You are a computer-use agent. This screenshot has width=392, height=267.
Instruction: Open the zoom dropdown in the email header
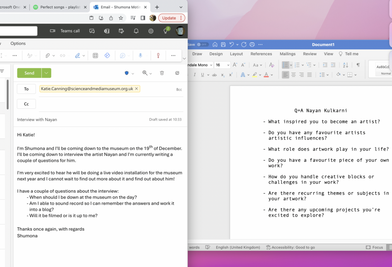[147, 73]
